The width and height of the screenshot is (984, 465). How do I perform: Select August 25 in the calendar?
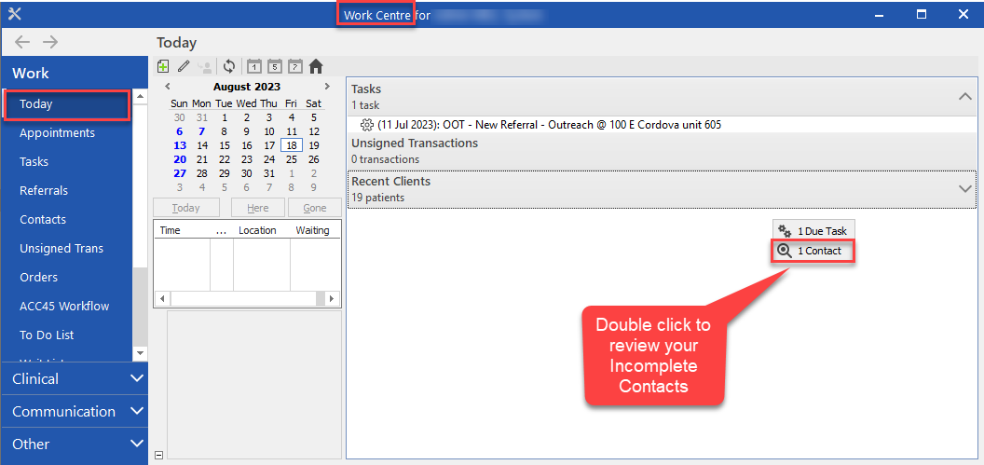[292, 159]
